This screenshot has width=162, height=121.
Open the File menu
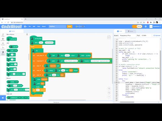[30, 27]
